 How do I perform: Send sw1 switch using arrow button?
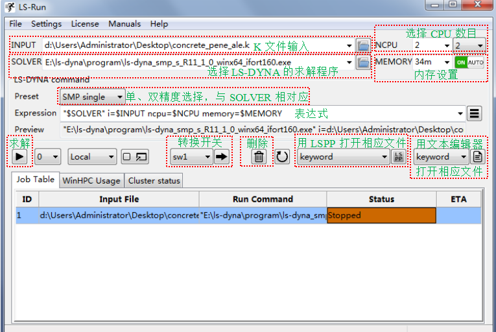pyautogui.click(x=222, y=156)
